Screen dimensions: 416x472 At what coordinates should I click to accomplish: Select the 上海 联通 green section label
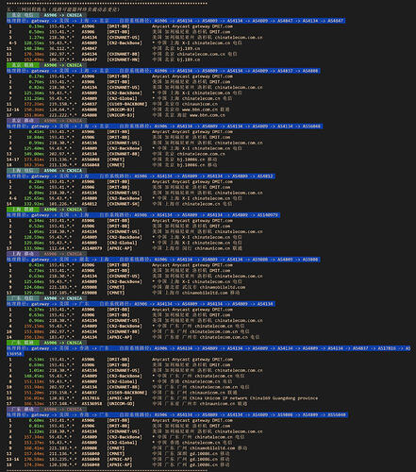tap(23, 210)
